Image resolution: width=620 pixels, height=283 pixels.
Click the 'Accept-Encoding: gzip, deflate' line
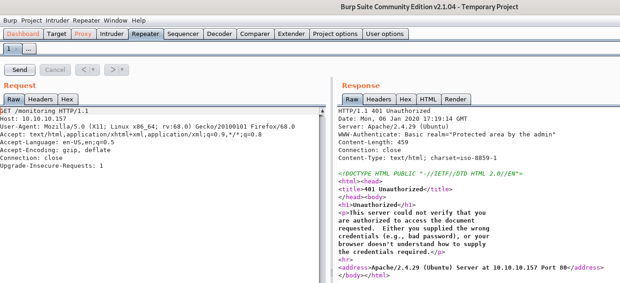pyautogui.click(x=55, y=150)
